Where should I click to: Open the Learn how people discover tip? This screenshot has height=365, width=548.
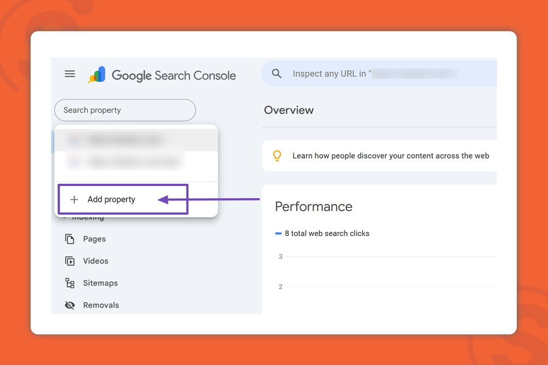click(x=390, y=156)
